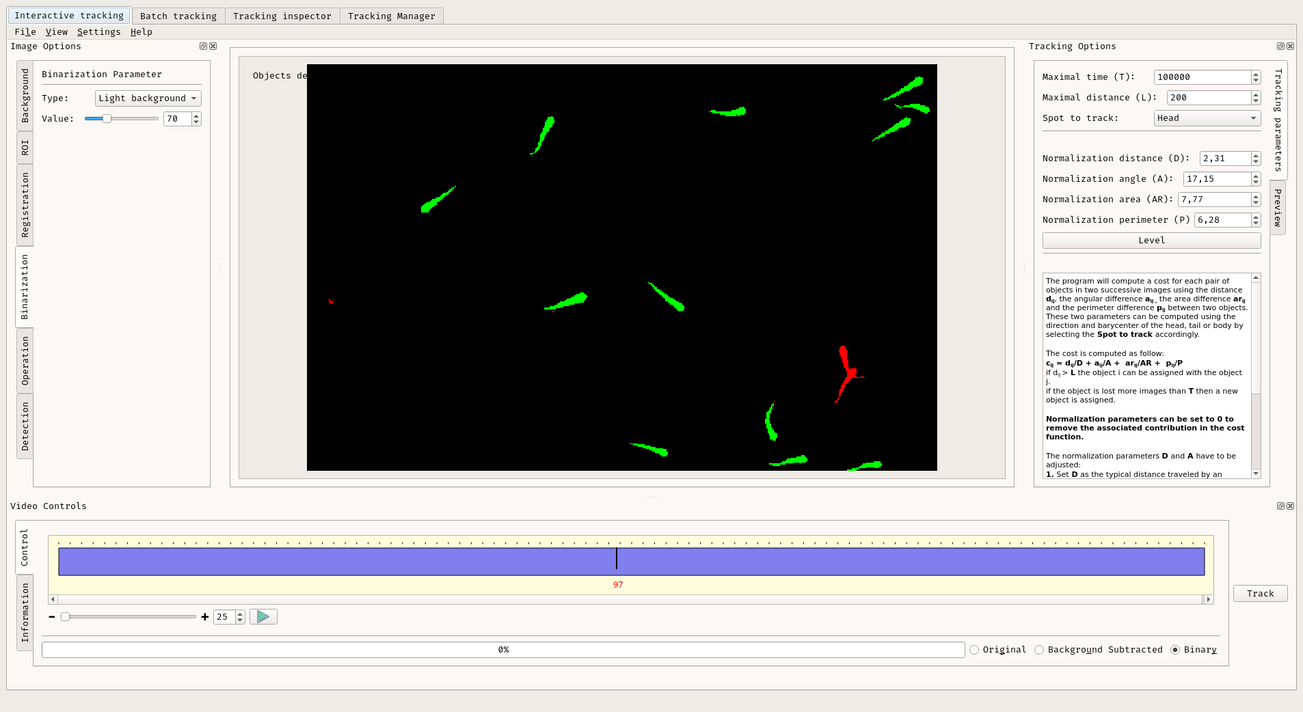The width and height of the screenshot is (1303, 712).
Task: Open the Help menu
Action: (x=142, y=32)
